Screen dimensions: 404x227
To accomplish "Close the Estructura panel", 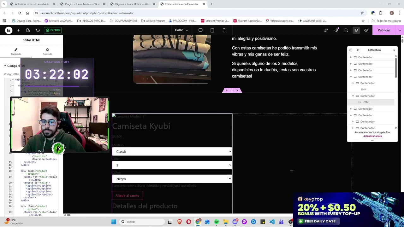I will point(394,50).
